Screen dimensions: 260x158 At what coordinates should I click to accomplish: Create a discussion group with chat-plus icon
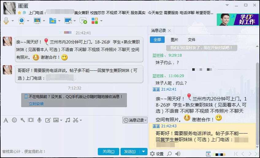point(83,21)
